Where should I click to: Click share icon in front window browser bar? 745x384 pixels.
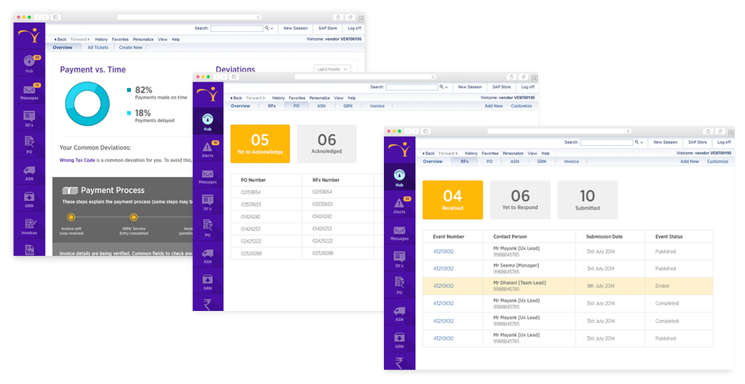pyautogui.click(x=708, y=131)
